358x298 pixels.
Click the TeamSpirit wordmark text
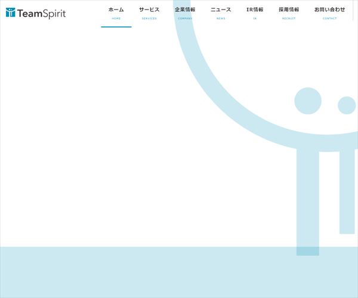42,13
